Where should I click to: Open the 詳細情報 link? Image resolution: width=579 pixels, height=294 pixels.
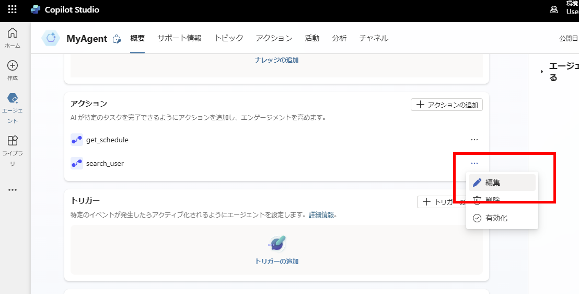coord(321,215)
